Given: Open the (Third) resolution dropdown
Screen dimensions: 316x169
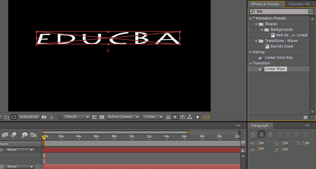Looking at the screenshot, I should pyautogui.click(x=77, y=117).
